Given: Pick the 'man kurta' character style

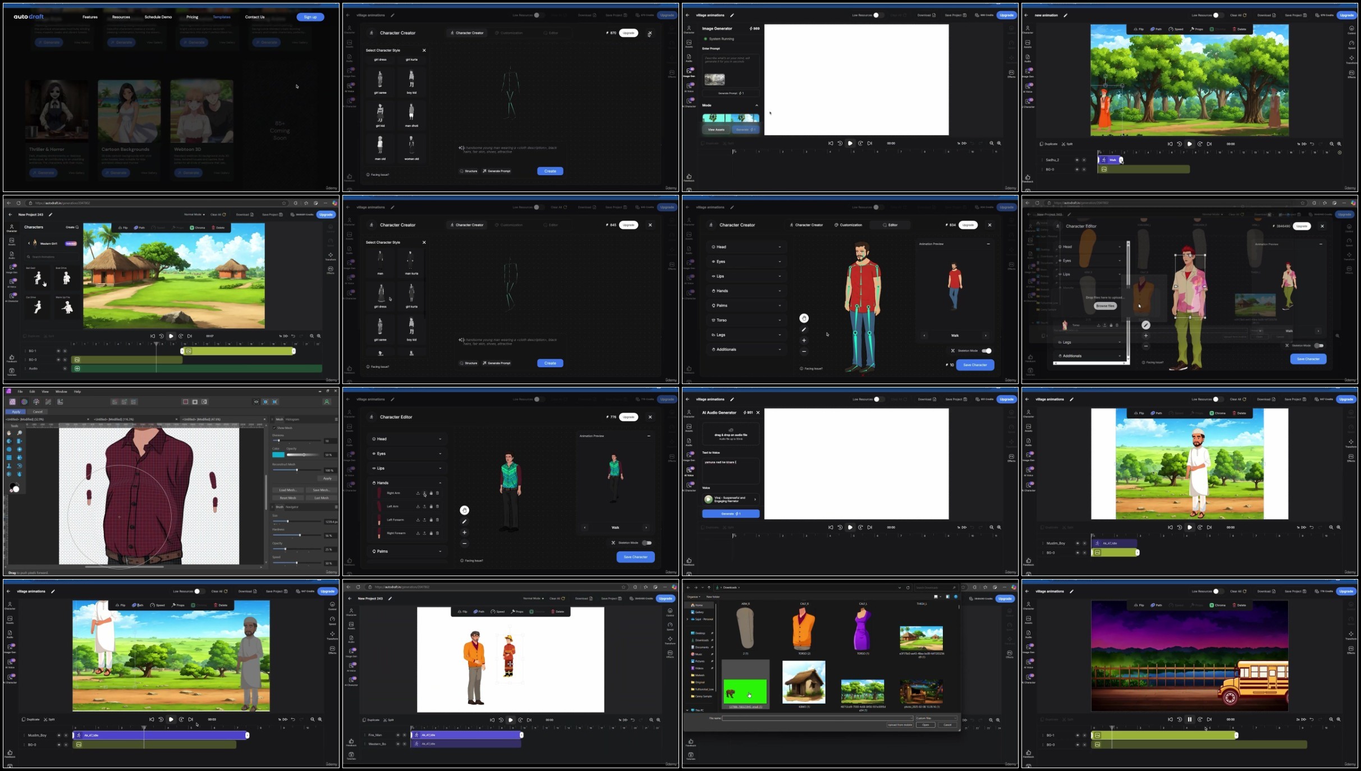Looking at the screenshot, I should [x=411, y=261].
